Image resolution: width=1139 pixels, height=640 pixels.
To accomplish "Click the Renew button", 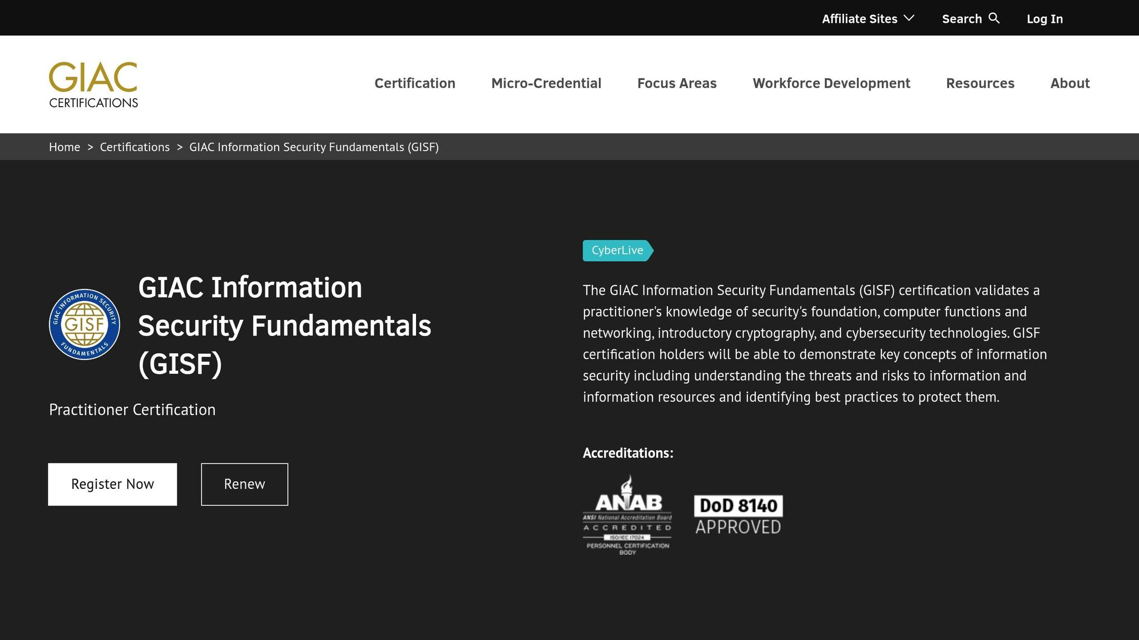I will point(245,484).
